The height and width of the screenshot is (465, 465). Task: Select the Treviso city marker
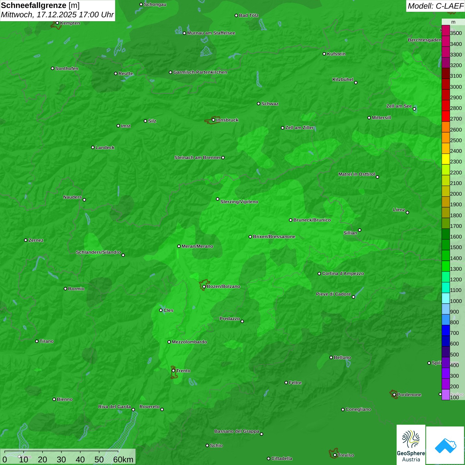pyautogui.click(x=335, y=455)
